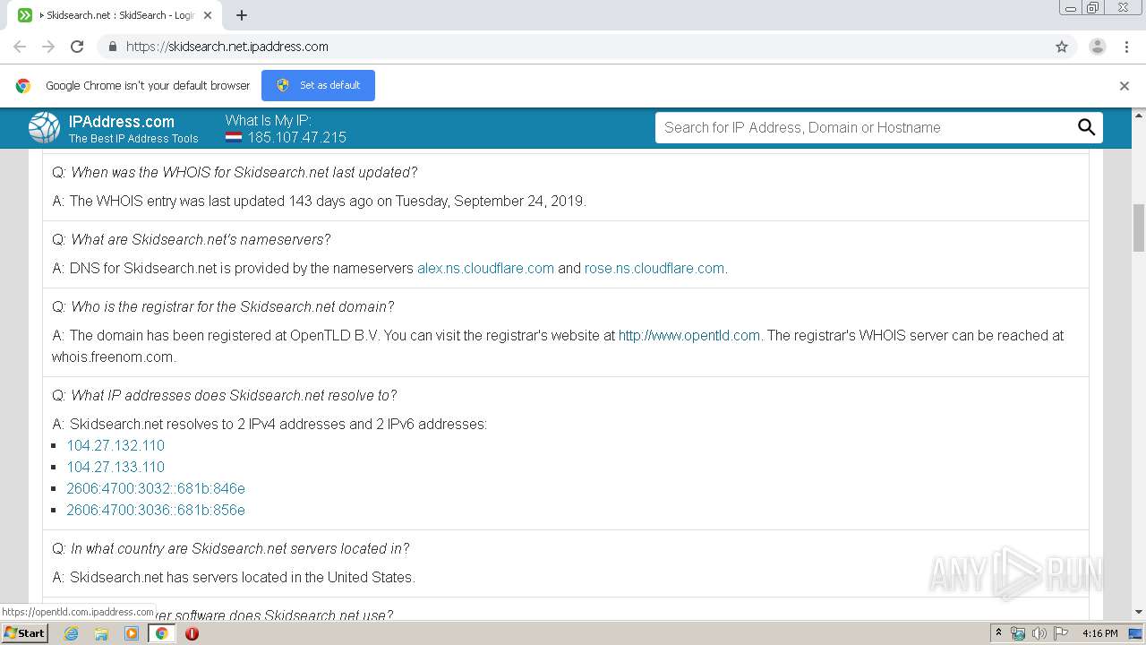The width and height of the screenshot is (1146, 645).
Task: Close the SkidSearch tab
Action: pyautogui.click(x=208, y=15)
